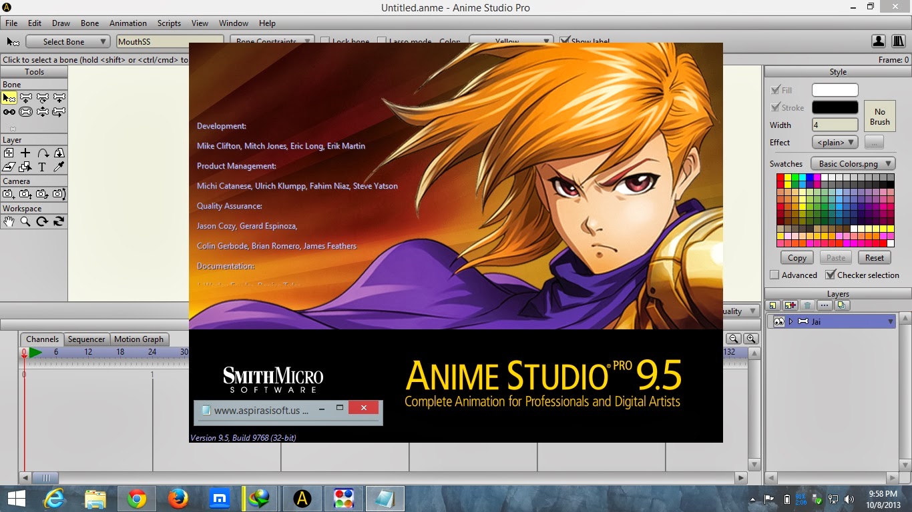This screenshot has width=912, height=512.
Task: Enable the Advanced checkbox
Action: 774,275
